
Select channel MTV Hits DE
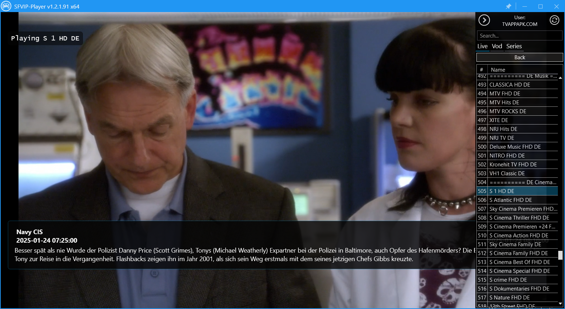(517, 103)
